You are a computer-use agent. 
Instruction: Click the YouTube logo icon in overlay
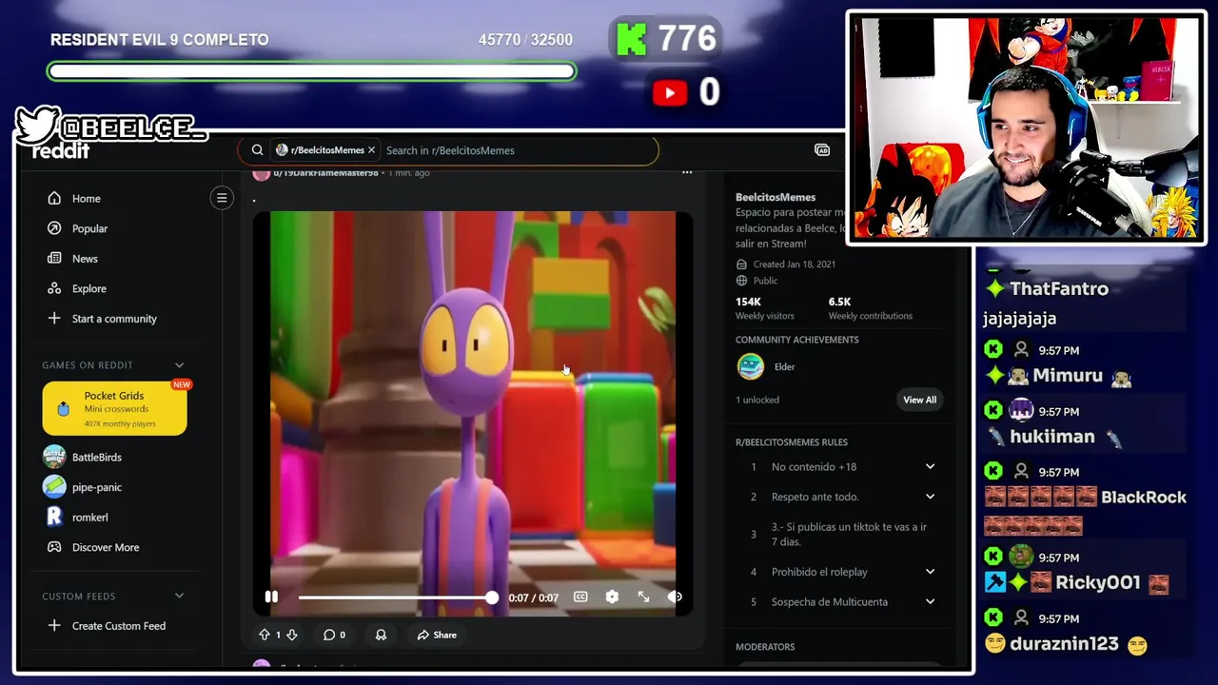click(670, 92)
